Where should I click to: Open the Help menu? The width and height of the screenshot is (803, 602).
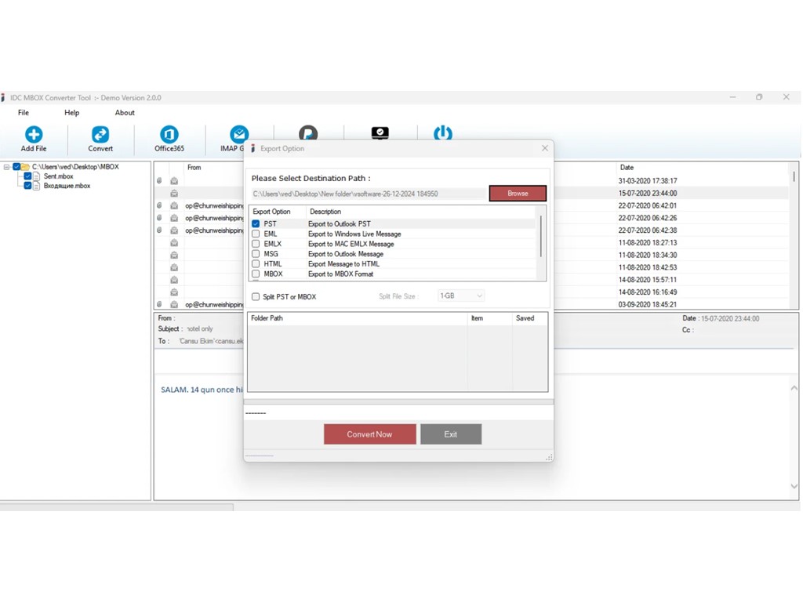point(71,113)
